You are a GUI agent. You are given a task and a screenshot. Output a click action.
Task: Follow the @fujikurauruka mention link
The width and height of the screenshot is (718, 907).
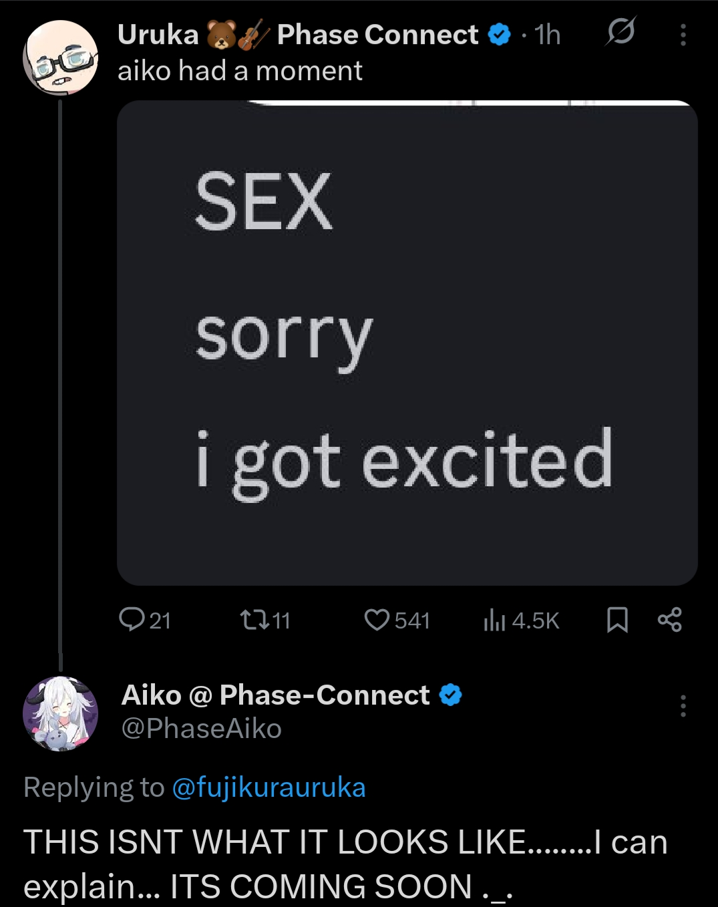click(268, 787)
